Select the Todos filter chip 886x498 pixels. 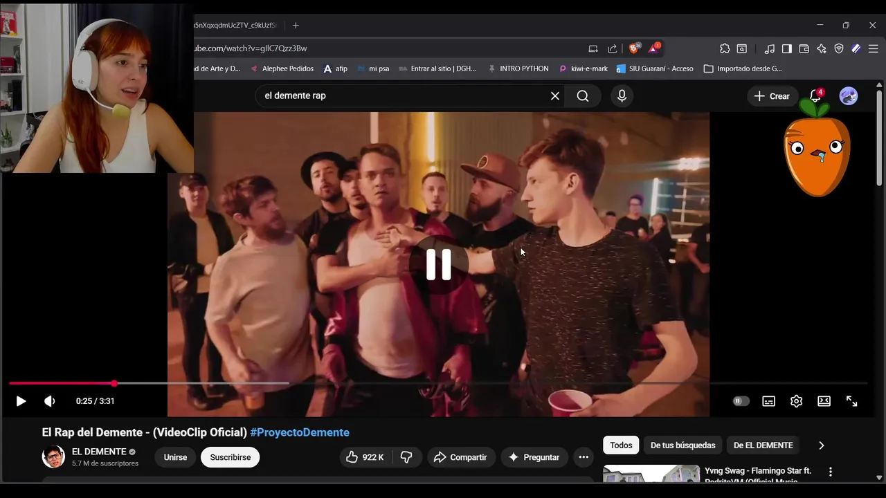click(621, 445)
